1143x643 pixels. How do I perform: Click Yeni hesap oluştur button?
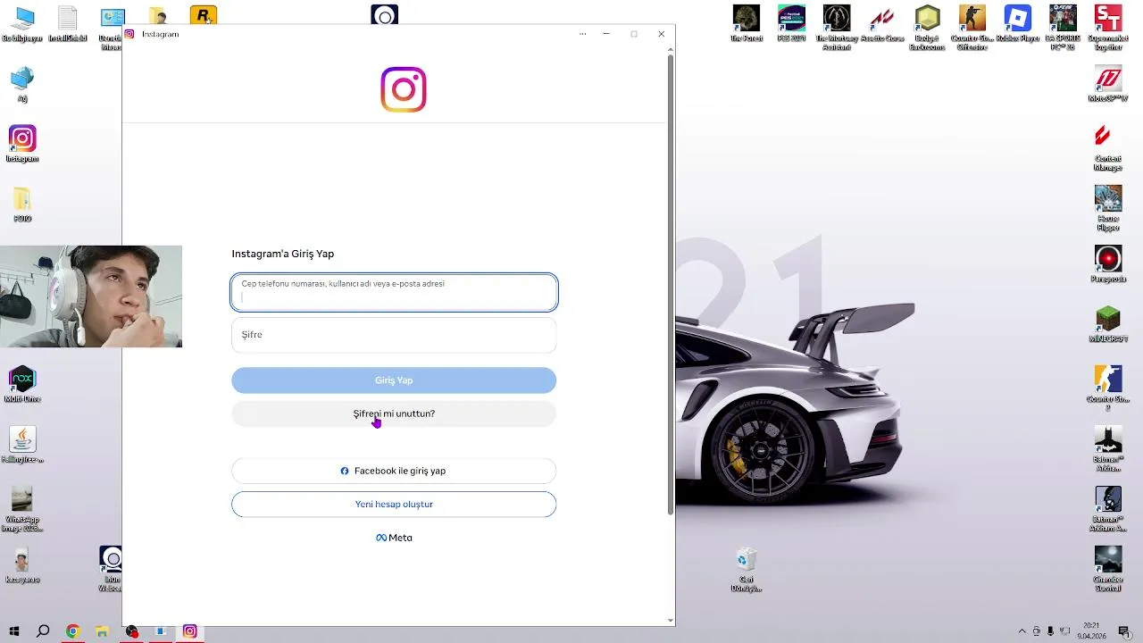click(394, 505)
